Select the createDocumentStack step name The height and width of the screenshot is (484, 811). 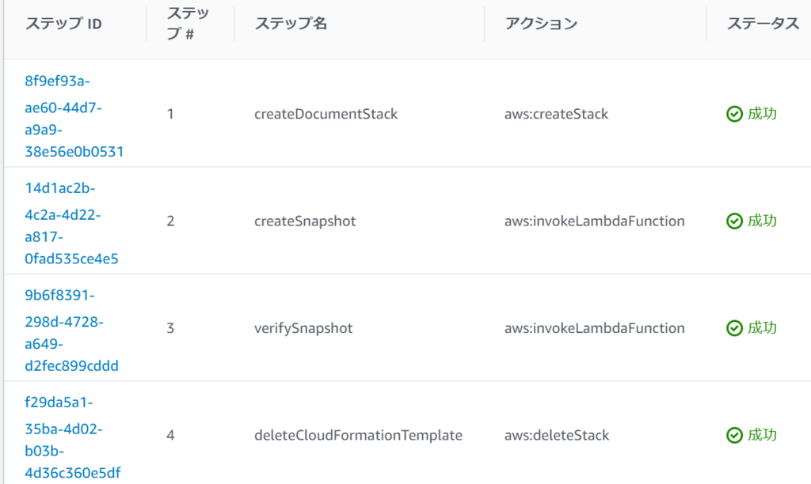pos(326,114)
